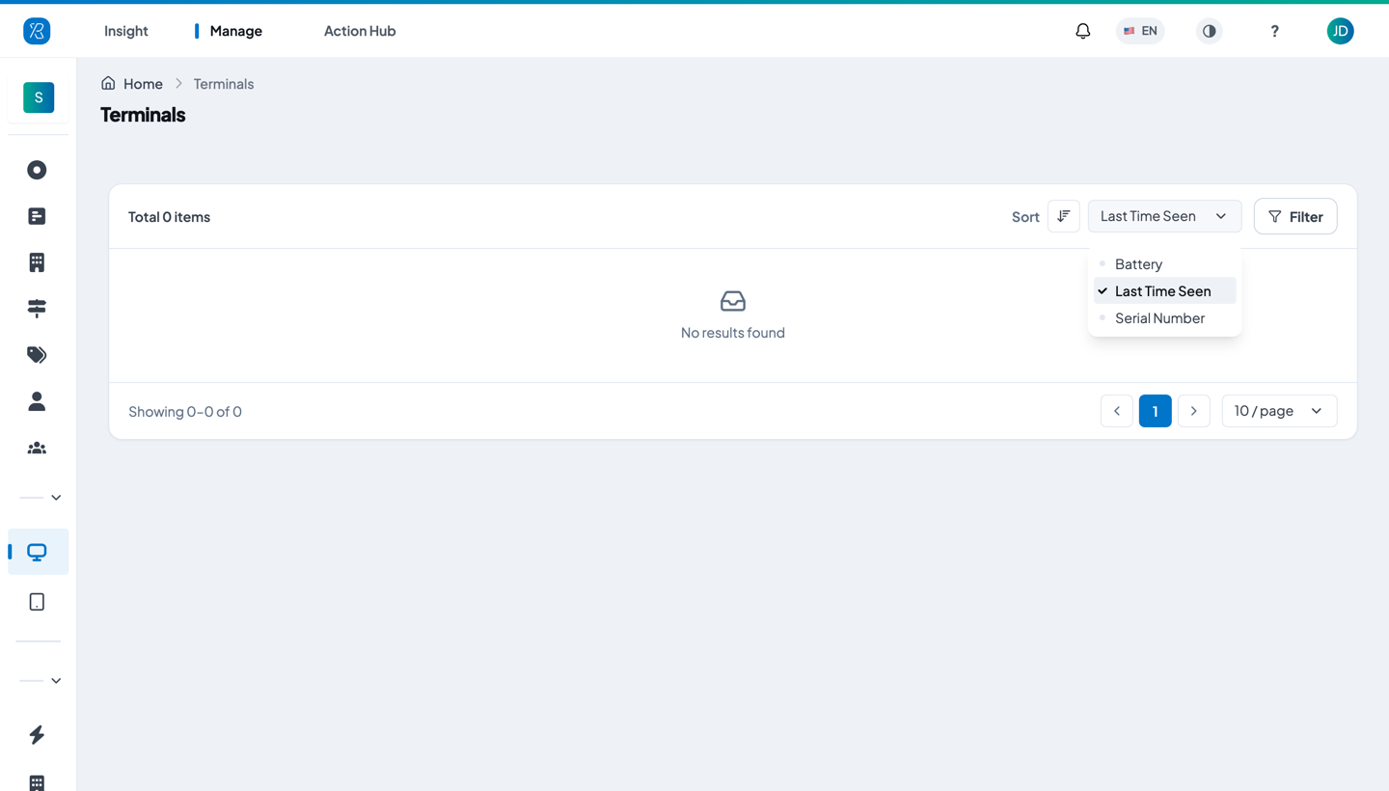1389x791 pixels.
Task: Open the lightning bolt sidebar icon
Action: [37, 735]
